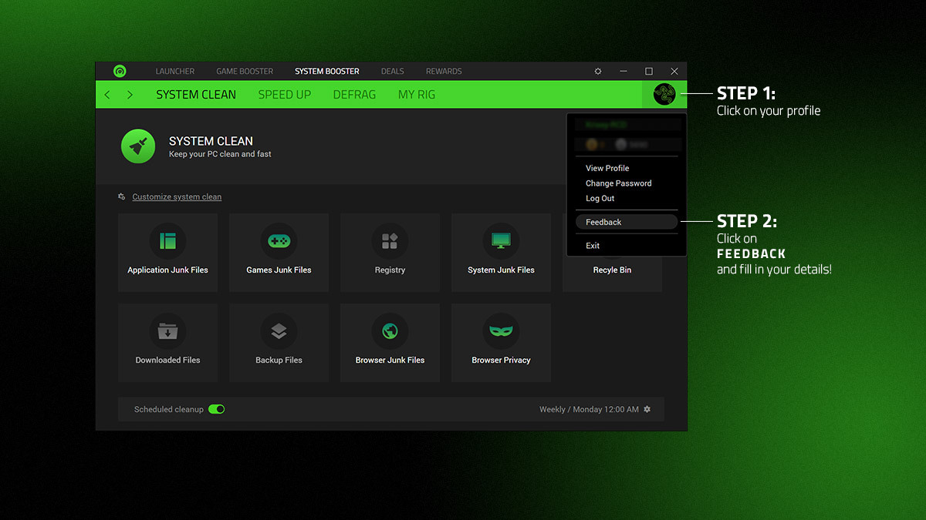Select the Games Junk Files tile

coord(279,253)
